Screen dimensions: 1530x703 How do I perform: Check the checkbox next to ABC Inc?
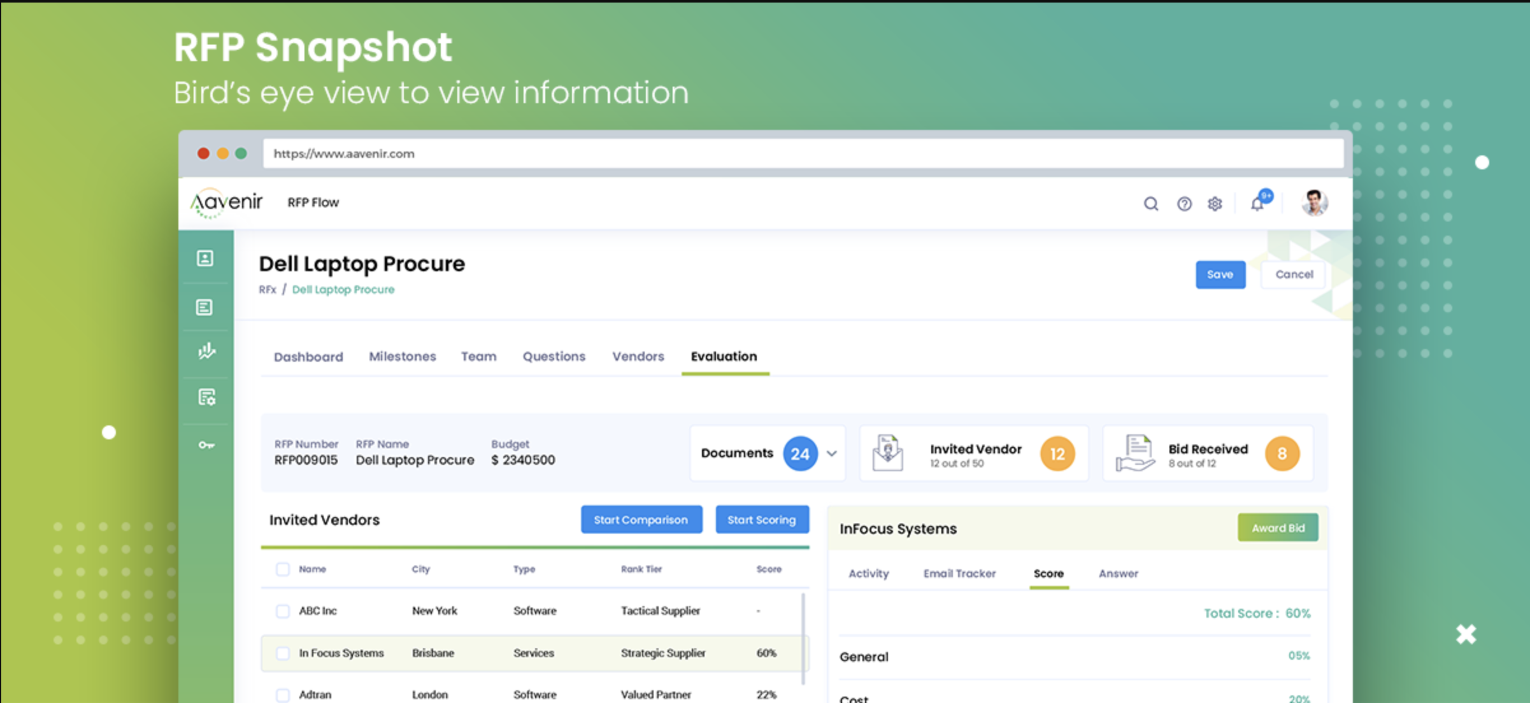282,611
